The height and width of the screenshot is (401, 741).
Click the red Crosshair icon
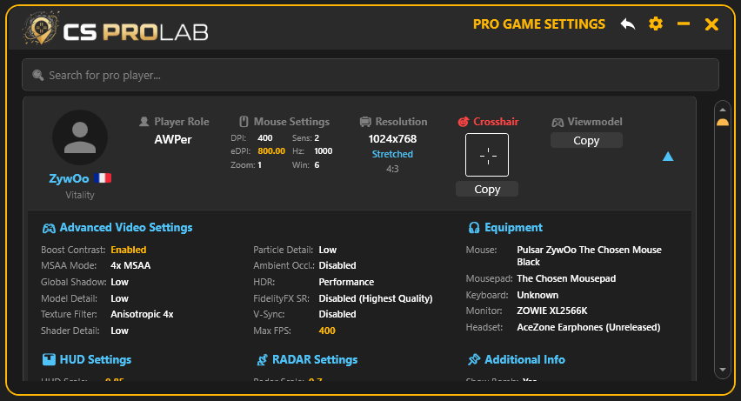[464, 122]
